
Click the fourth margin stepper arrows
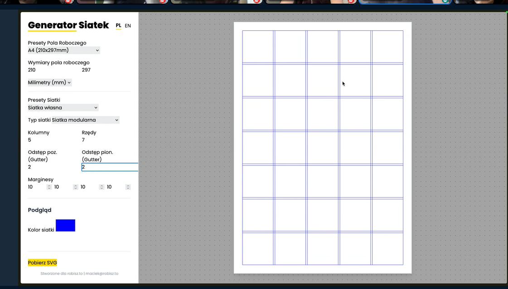(x=128, y=187)
